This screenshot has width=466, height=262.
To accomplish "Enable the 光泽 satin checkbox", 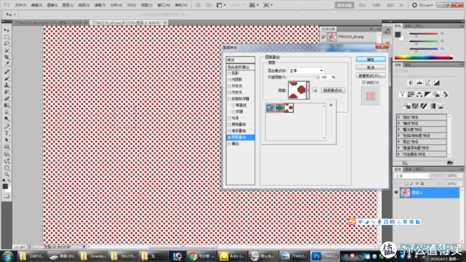I will click(230, 118).
